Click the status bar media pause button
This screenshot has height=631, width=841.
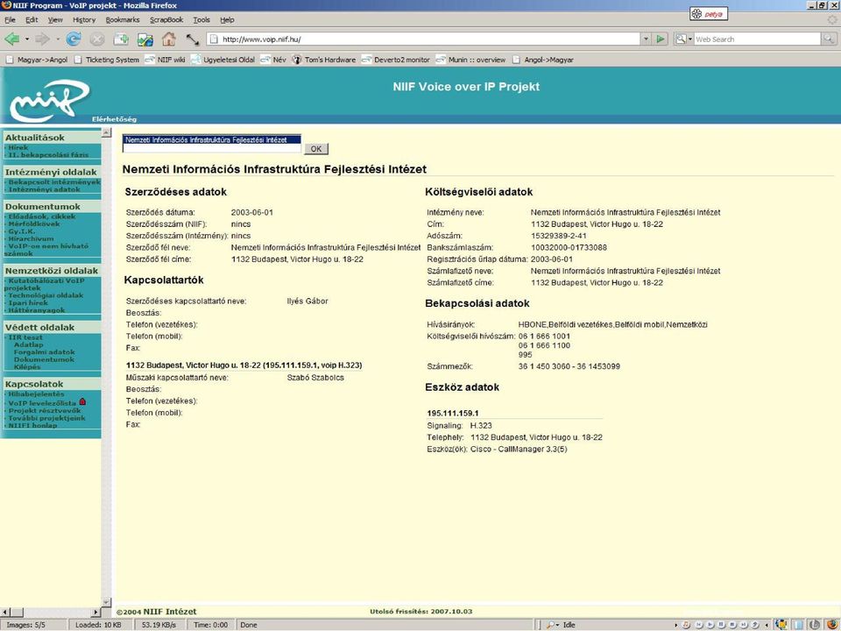point(721,625)
